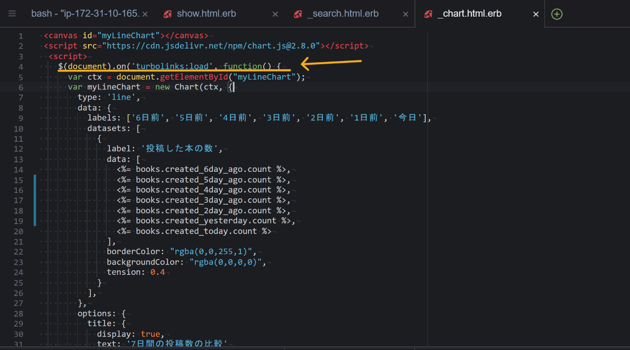Click the backgroundColor rgba(0,0,0,0) value
The width and height of the screenshot is (630, 350).
(225, 262)
